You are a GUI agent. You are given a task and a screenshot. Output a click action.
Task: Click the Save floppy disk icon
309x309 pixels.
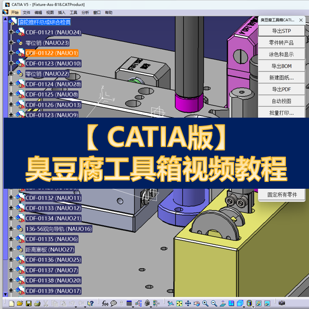click(29, 303)
